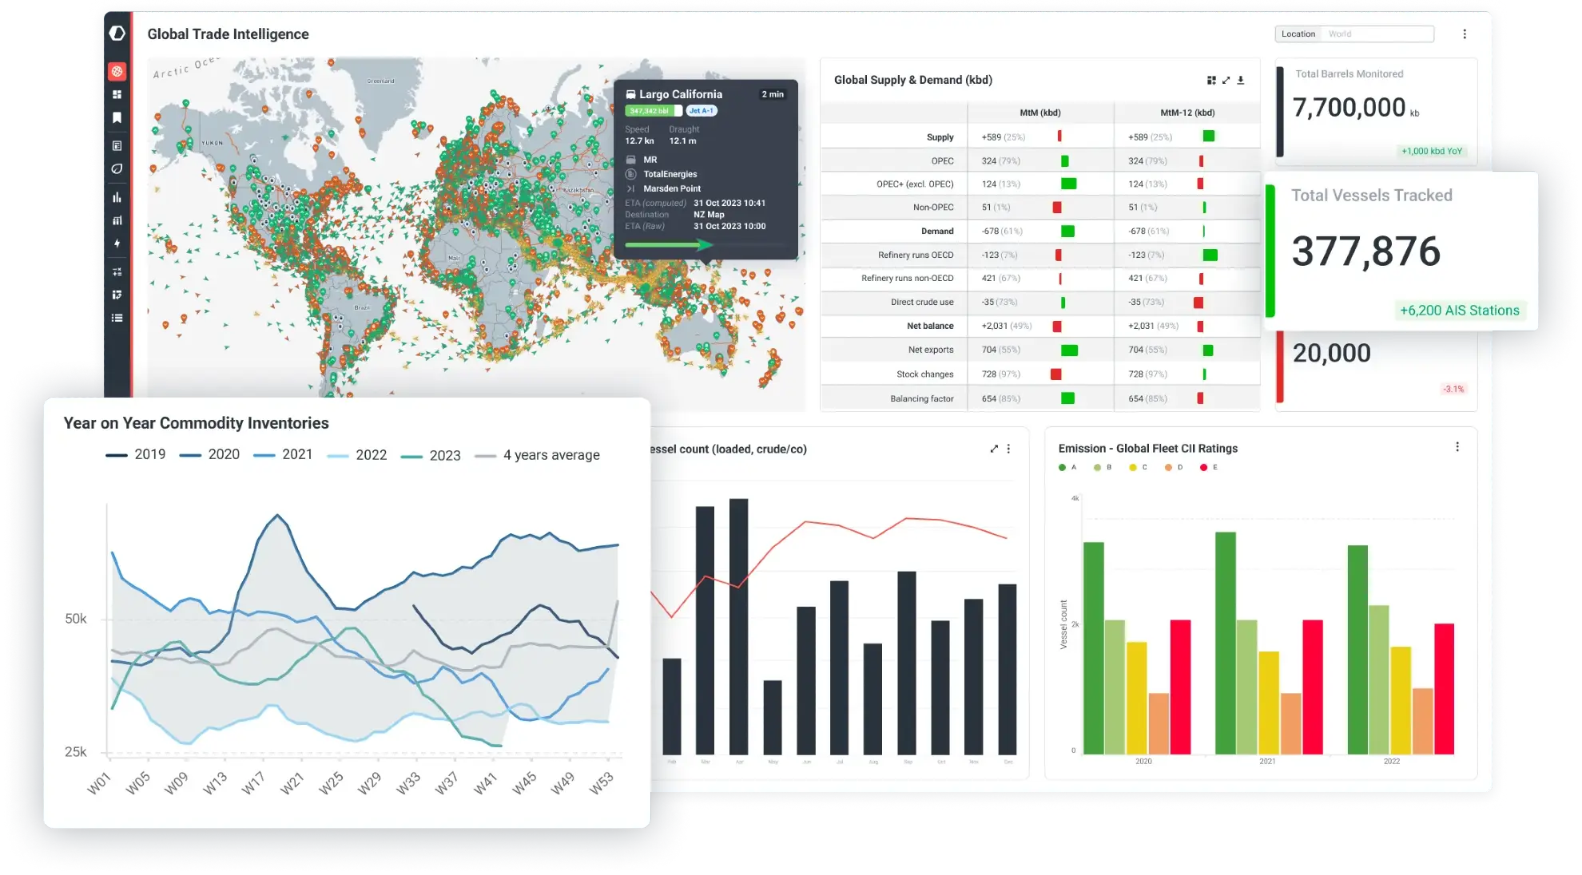Click the bookmark icon in the sidebar
The width and height of the screenshot is (1582, 875).
[117, 117]
